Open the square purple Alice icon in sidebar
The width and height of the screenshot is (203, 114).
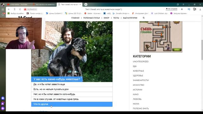(x=3, y=104)
